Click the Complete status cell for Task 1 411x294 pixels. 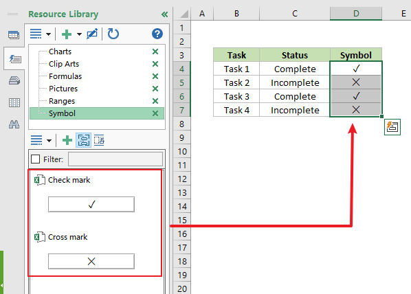coord(295,69)
